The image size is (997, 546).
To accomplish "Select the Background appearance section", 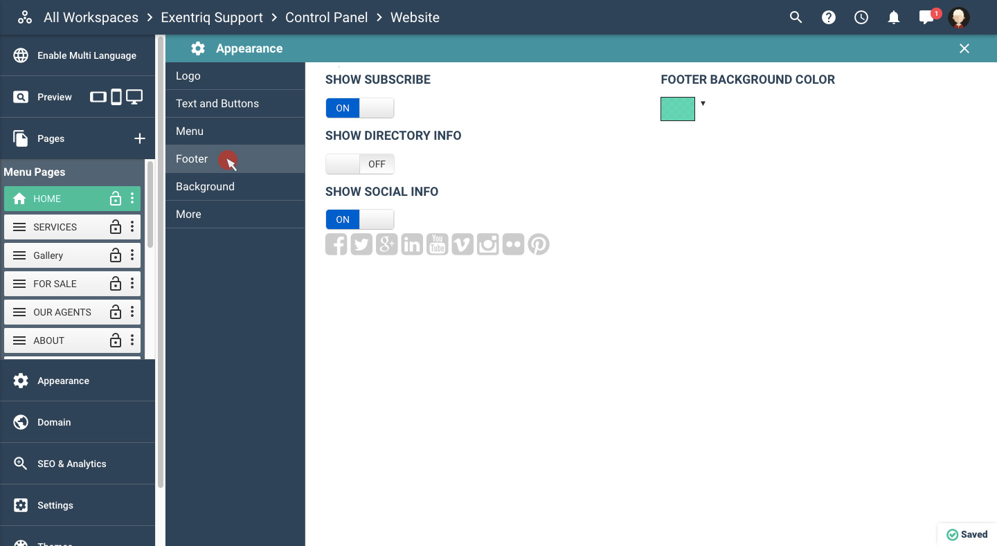I will point(205,187).
